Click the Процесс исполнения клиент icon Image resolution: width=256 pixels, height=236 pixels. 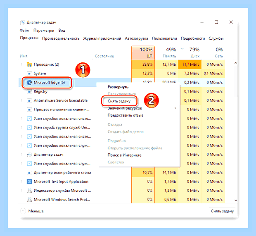29,110
